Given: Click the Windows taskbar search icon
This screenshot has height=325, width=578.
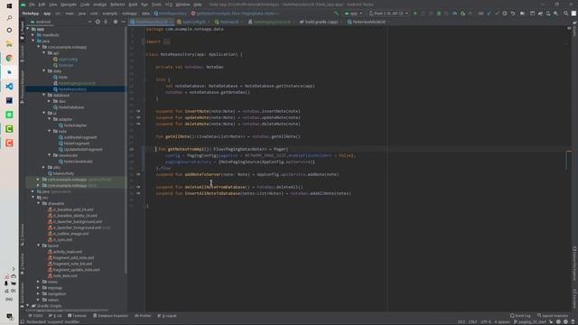Looking at the screenshot, I should click(9, 18).
